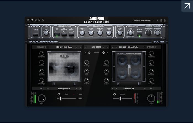Click Speaker A Horizontal mic knob
This screenshot has width=193, height=123.
click(x=42, y=53)
